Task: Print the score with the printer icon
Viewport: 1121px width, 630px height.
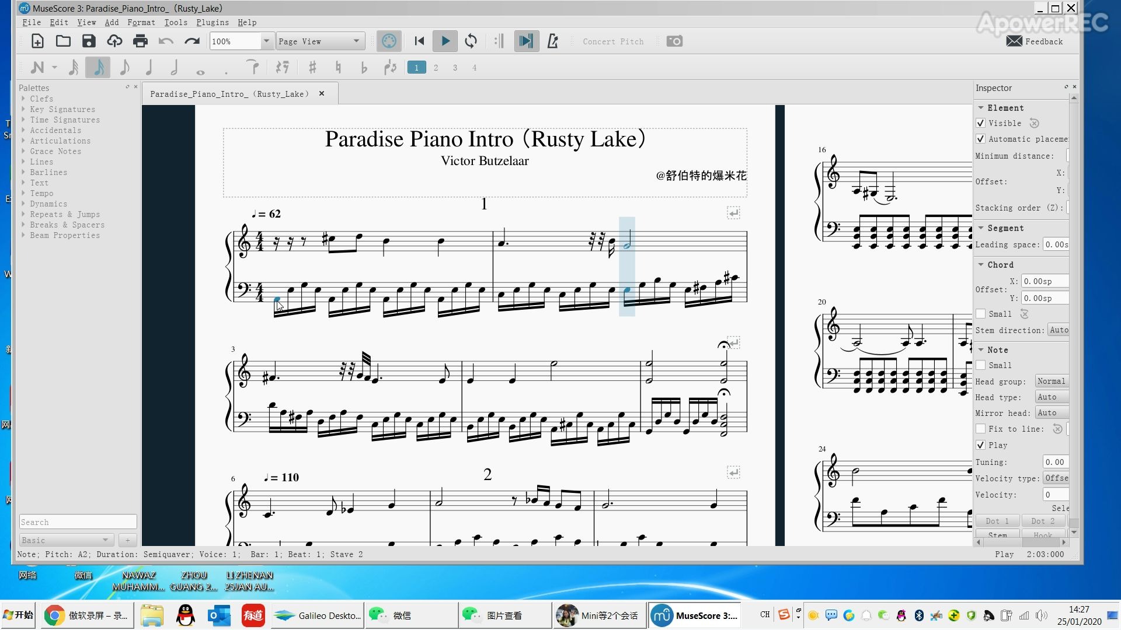Action: (140, 41)
